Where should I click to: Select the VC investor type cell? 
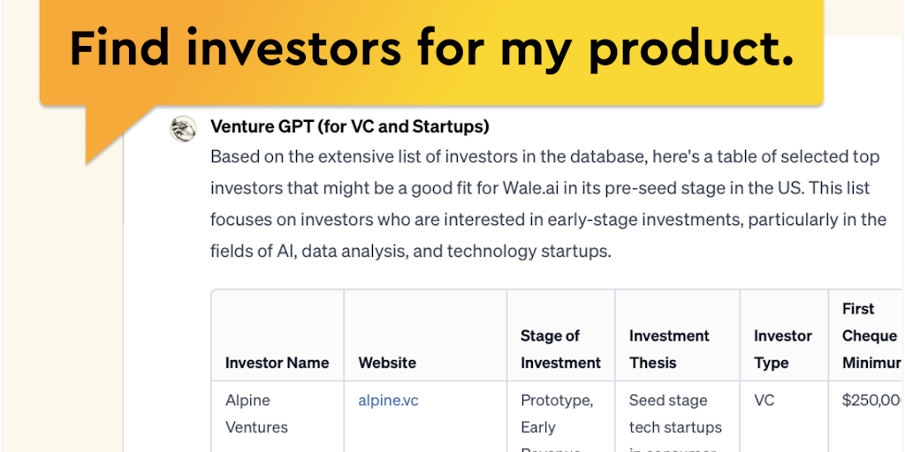coord(764,401)
